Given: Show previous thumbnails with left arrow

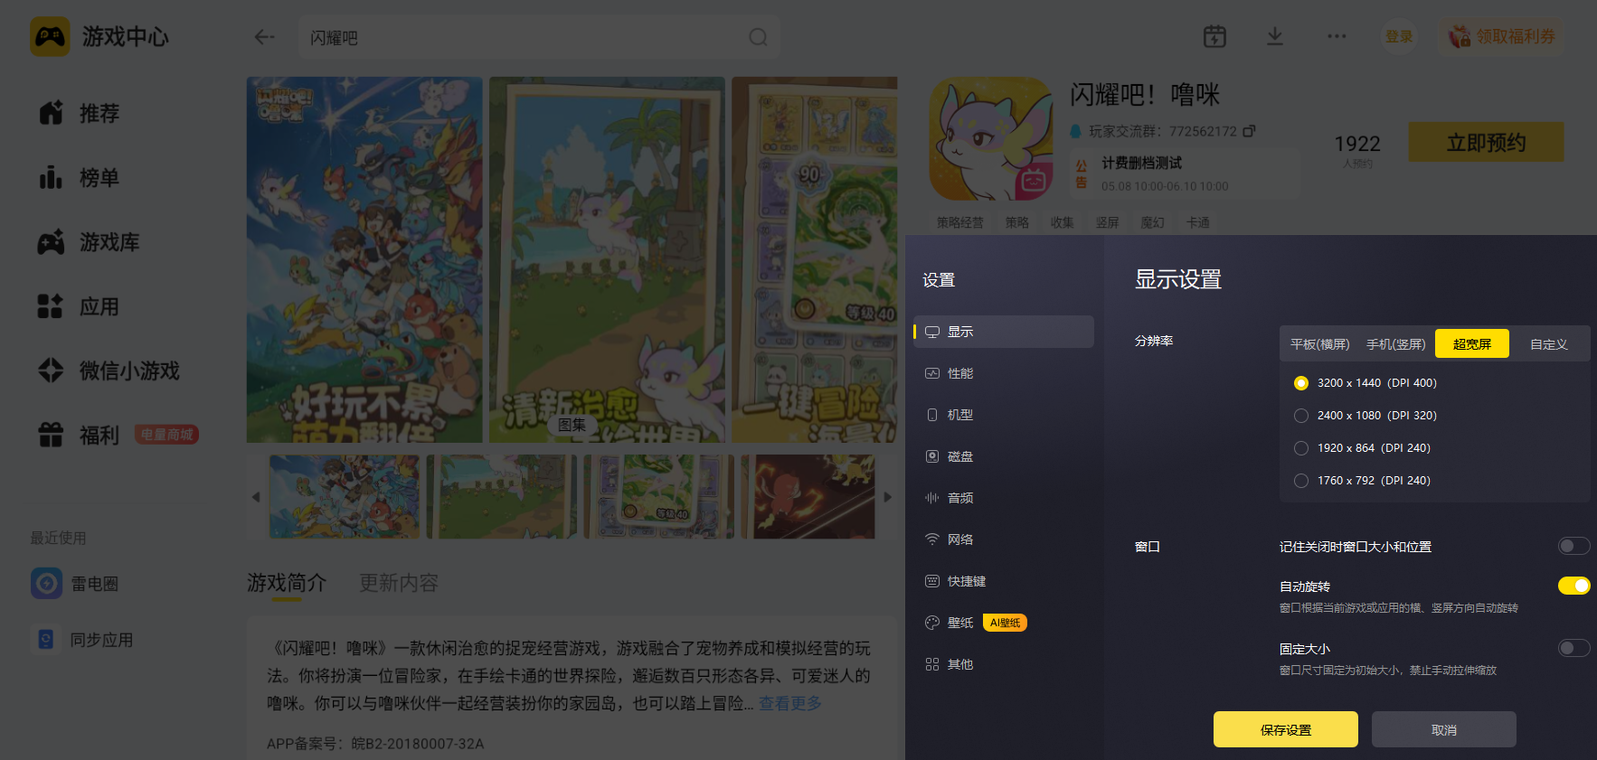Looking at the screenshot, I should pyautogui.click(x=256, y=497).
